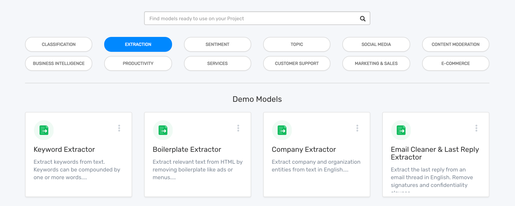Viewport: 515px width, 206px height.
Task: Select the Extraction category filter
Action: (138, 44)
